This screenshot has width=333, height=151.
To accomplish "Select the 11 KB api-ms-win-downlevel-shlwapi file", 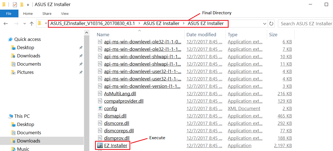I will coord(143,64).
